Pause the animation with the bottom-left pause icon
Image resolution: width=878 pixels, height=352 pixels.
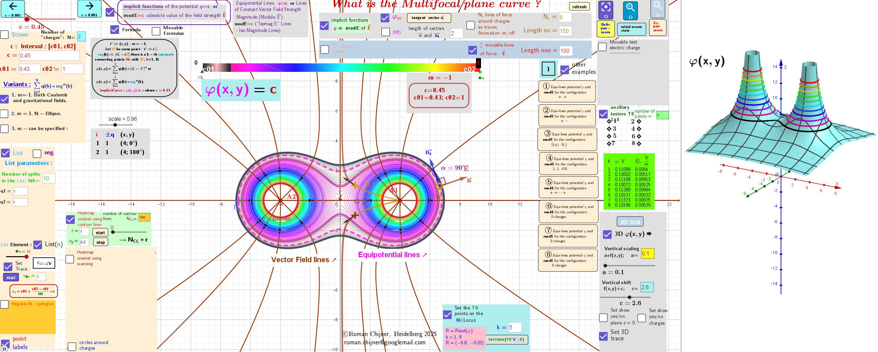[x=5, y=349]
